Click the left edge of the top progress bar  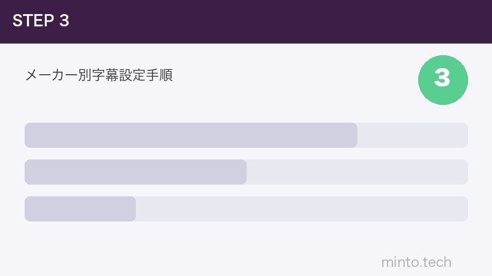(x=28, y=135)
